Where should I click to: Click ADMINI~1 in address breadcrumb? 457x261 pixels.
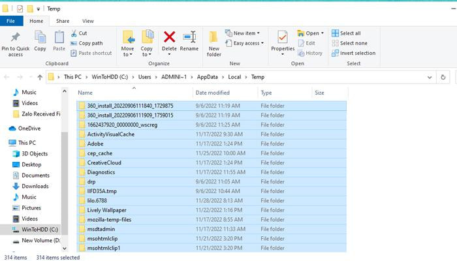[x=174, y=77]
